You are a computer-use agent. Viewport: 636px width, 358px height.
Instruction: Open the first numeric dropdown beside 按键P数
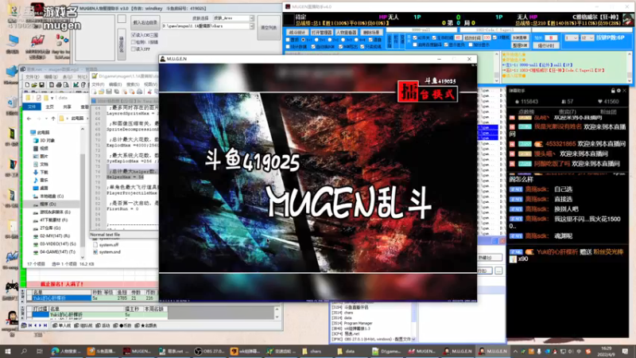pyautogui.click(x=572, y=37)
